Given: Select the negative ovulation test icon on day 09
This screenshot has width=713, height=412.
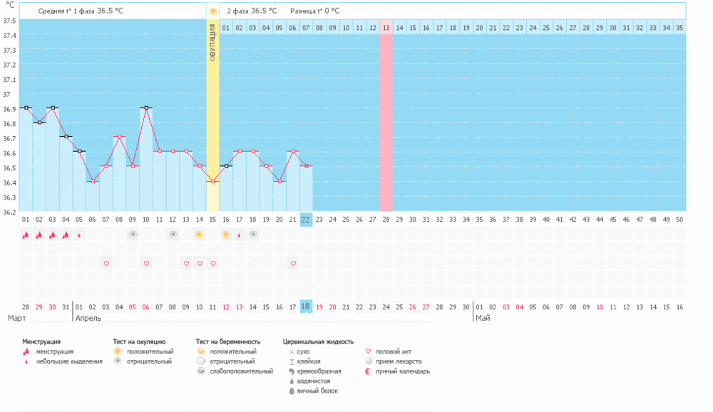Looking at the screenshot, I should (133, 235).
